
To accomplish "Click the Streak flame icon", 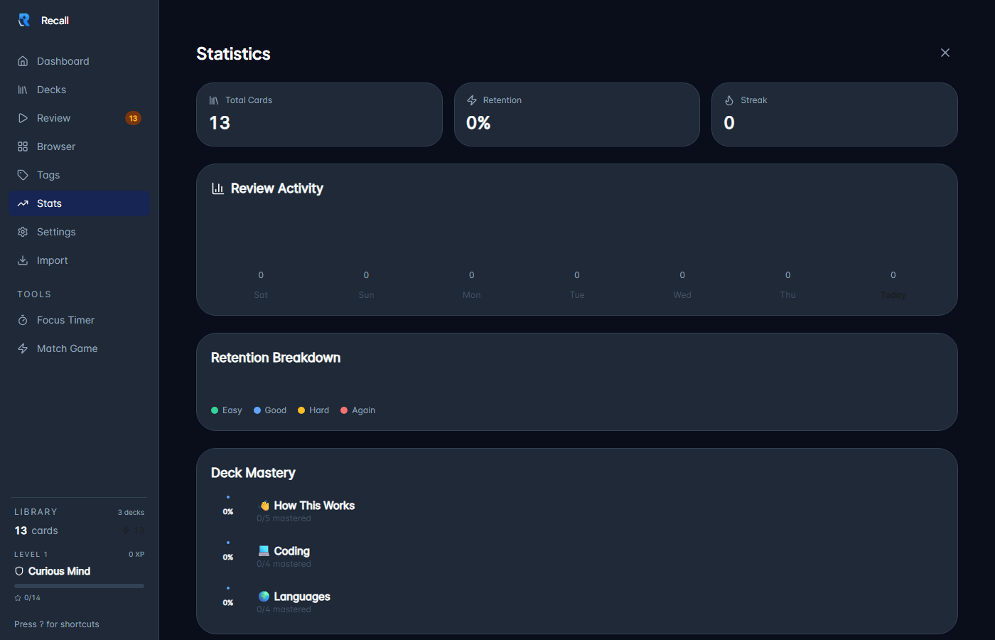I will (x=729, y=100).
